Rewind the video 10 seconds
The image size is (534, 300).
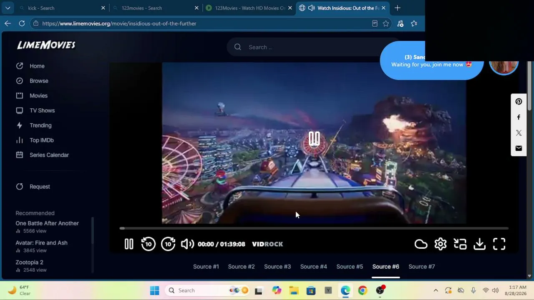[x=148, y=244]
